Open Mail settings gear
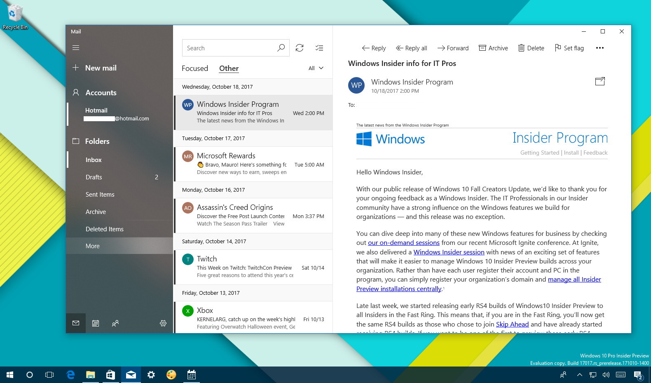The width and height of the screenshot is (651, 383). [x=163, y=323]
